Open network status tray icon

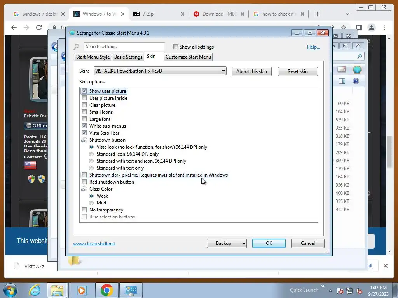(349, 291)
